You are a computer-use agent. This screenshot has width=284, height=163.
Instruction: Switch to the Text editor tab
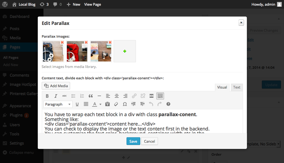click(237, 87)
